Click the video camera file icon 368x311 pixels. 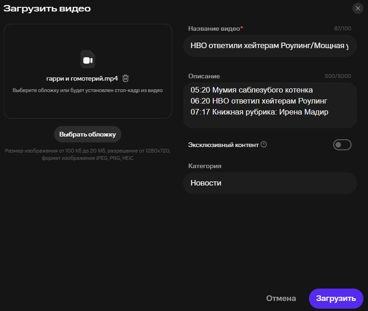(88, 60)
